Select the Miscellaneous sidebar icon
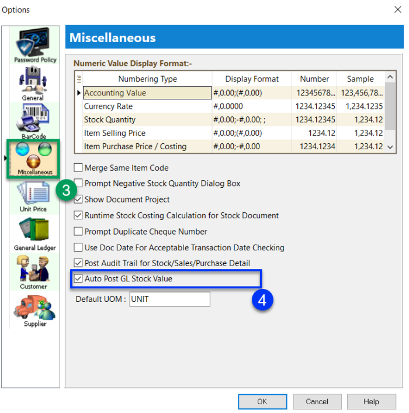Image resolution: width=409 pixels, height=413 pixels. (34, 158)
